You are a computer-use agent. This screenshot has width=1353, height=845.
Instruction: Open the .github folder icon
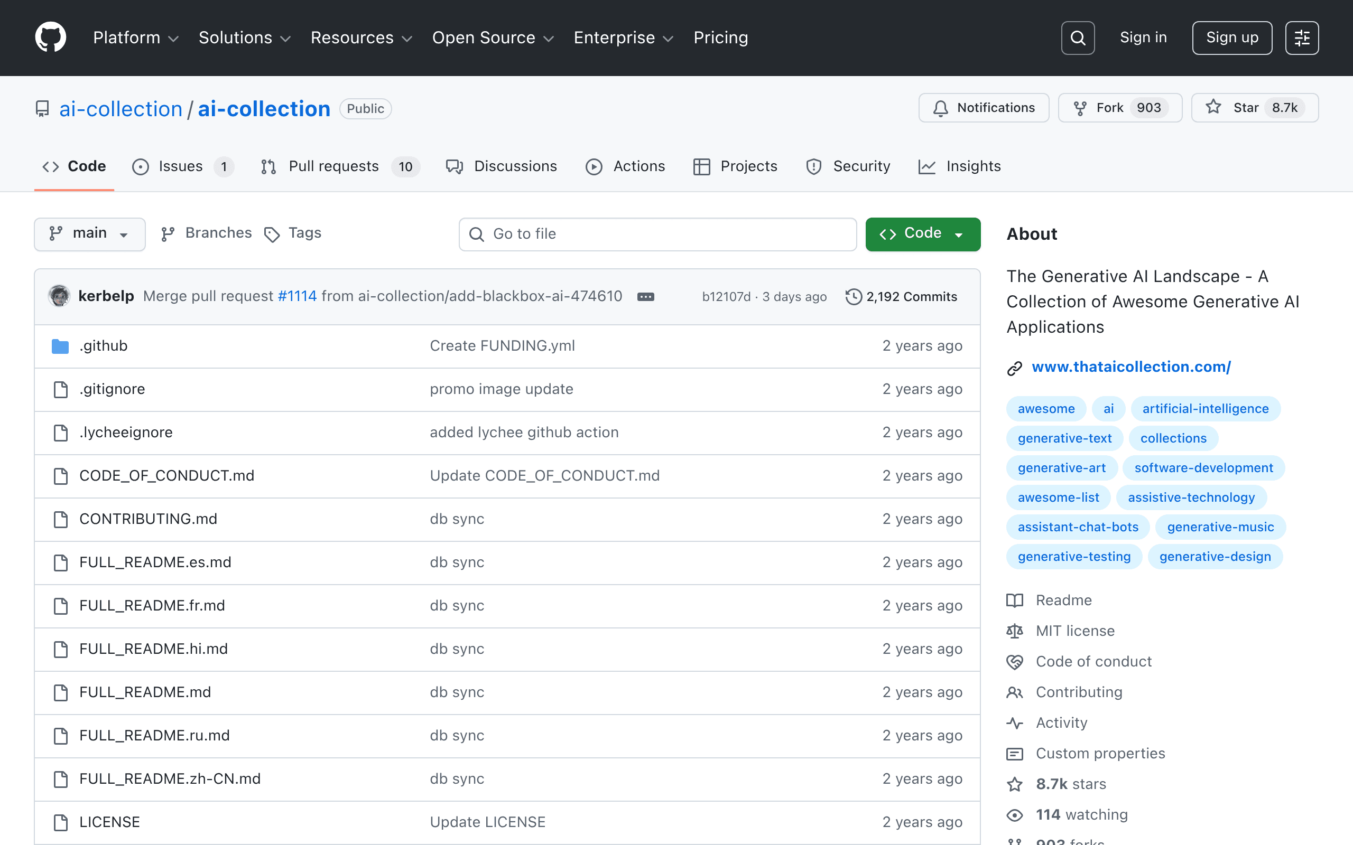60,346
